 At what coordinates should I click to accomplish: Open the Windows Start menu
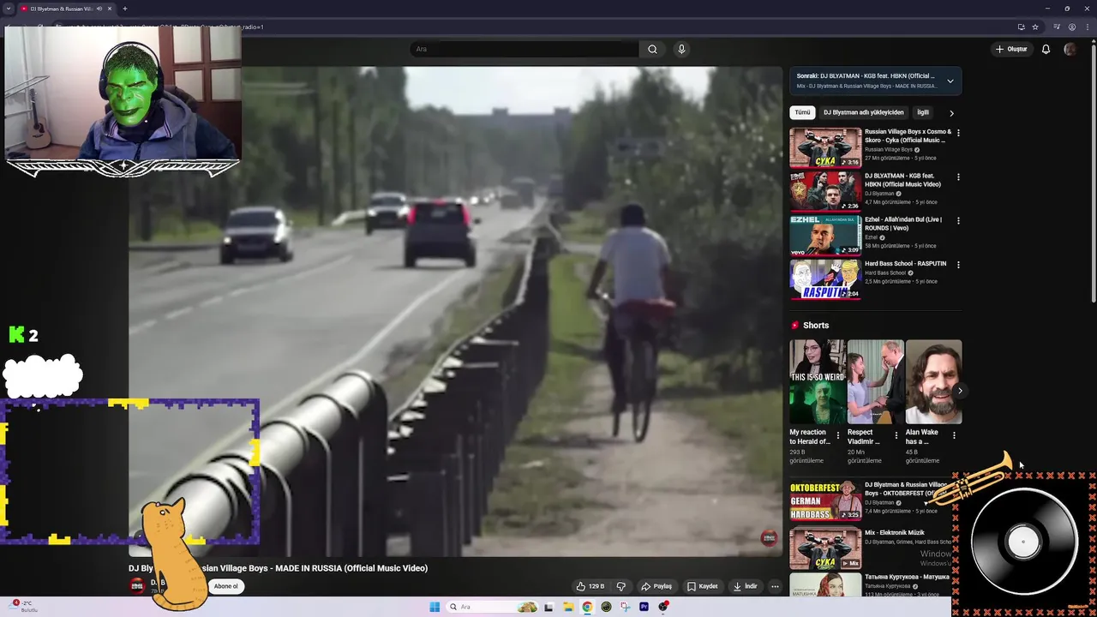[435, 607]
